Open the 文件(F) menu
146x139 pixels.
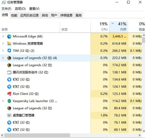(7, 9)
